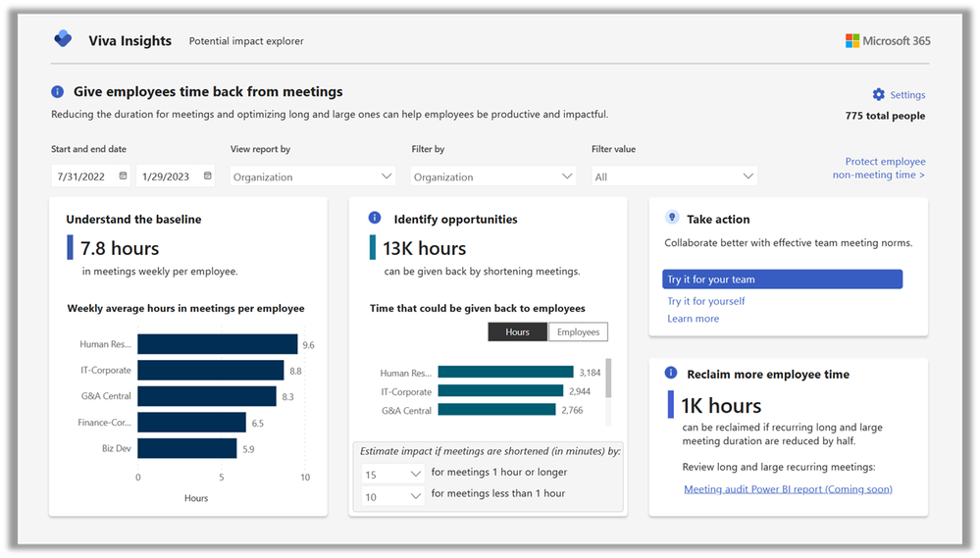Open Meeting audit Power BI report link
This screenshot has width=980, height=558.
tap(788, 489)
